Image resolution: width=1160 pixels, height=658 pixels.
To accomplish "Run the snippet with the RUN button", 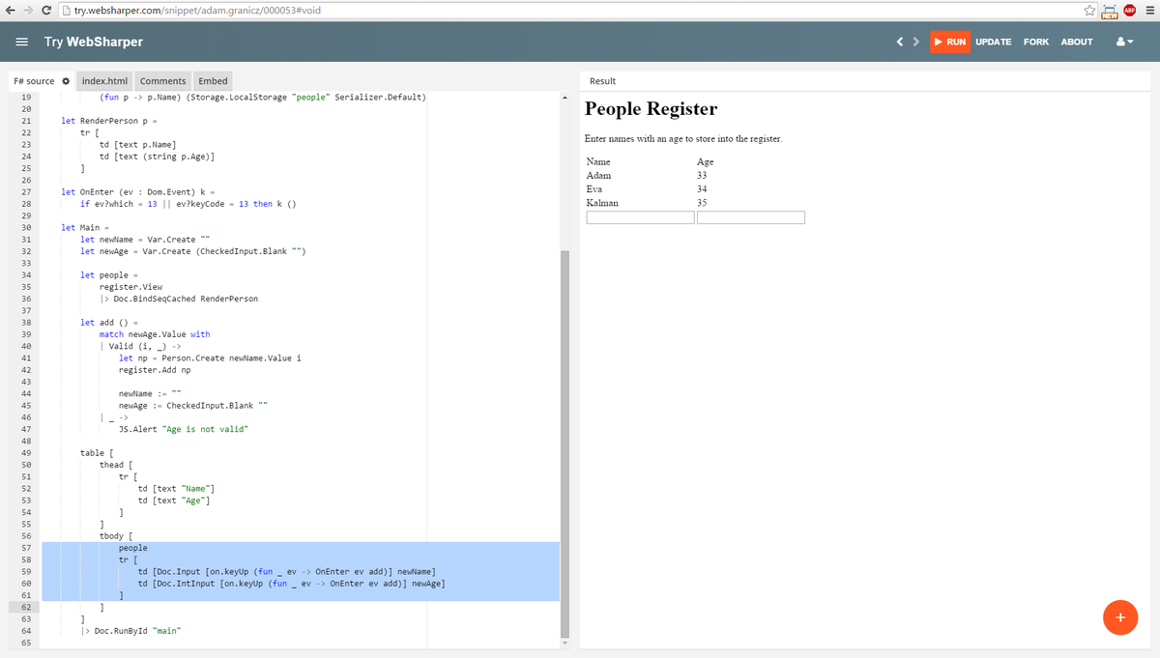I will (x=949, y=42).
